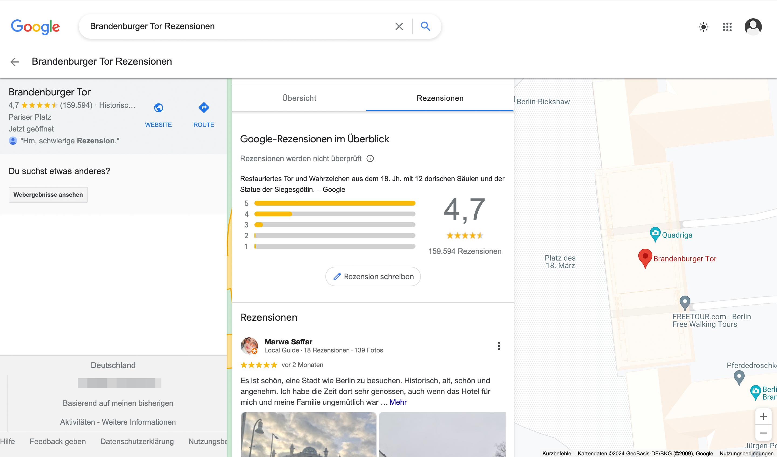Click the red Brandenburger Tor map pin
Viewport: 777px width, 457px height.
coord(645,258)
